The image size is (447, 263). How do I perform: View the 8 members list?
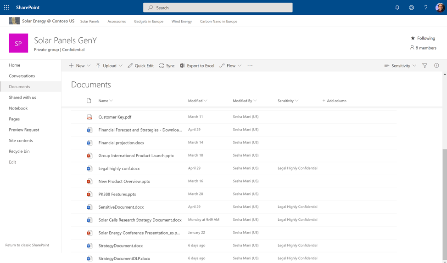pos(423,48)
